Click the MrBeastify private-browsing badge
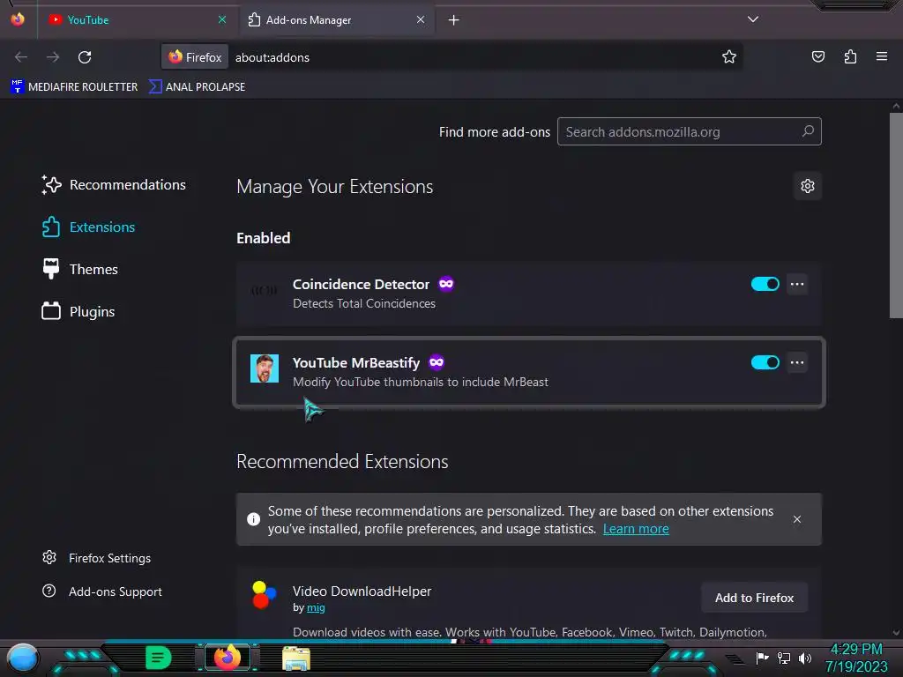This screenshot has width=903, height=677. click(436, 362)
